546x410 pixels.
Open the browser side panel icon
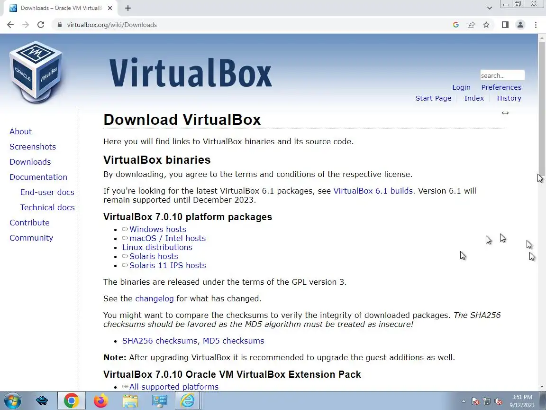(505, 25)
